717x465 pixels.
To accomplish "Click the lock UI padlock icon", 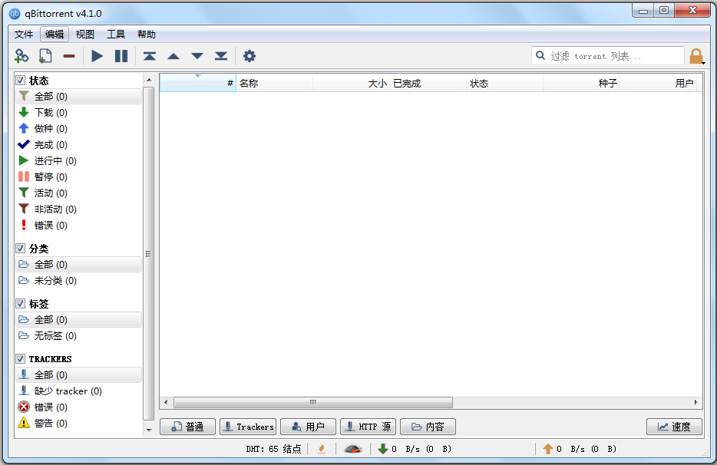I will 696,56.
